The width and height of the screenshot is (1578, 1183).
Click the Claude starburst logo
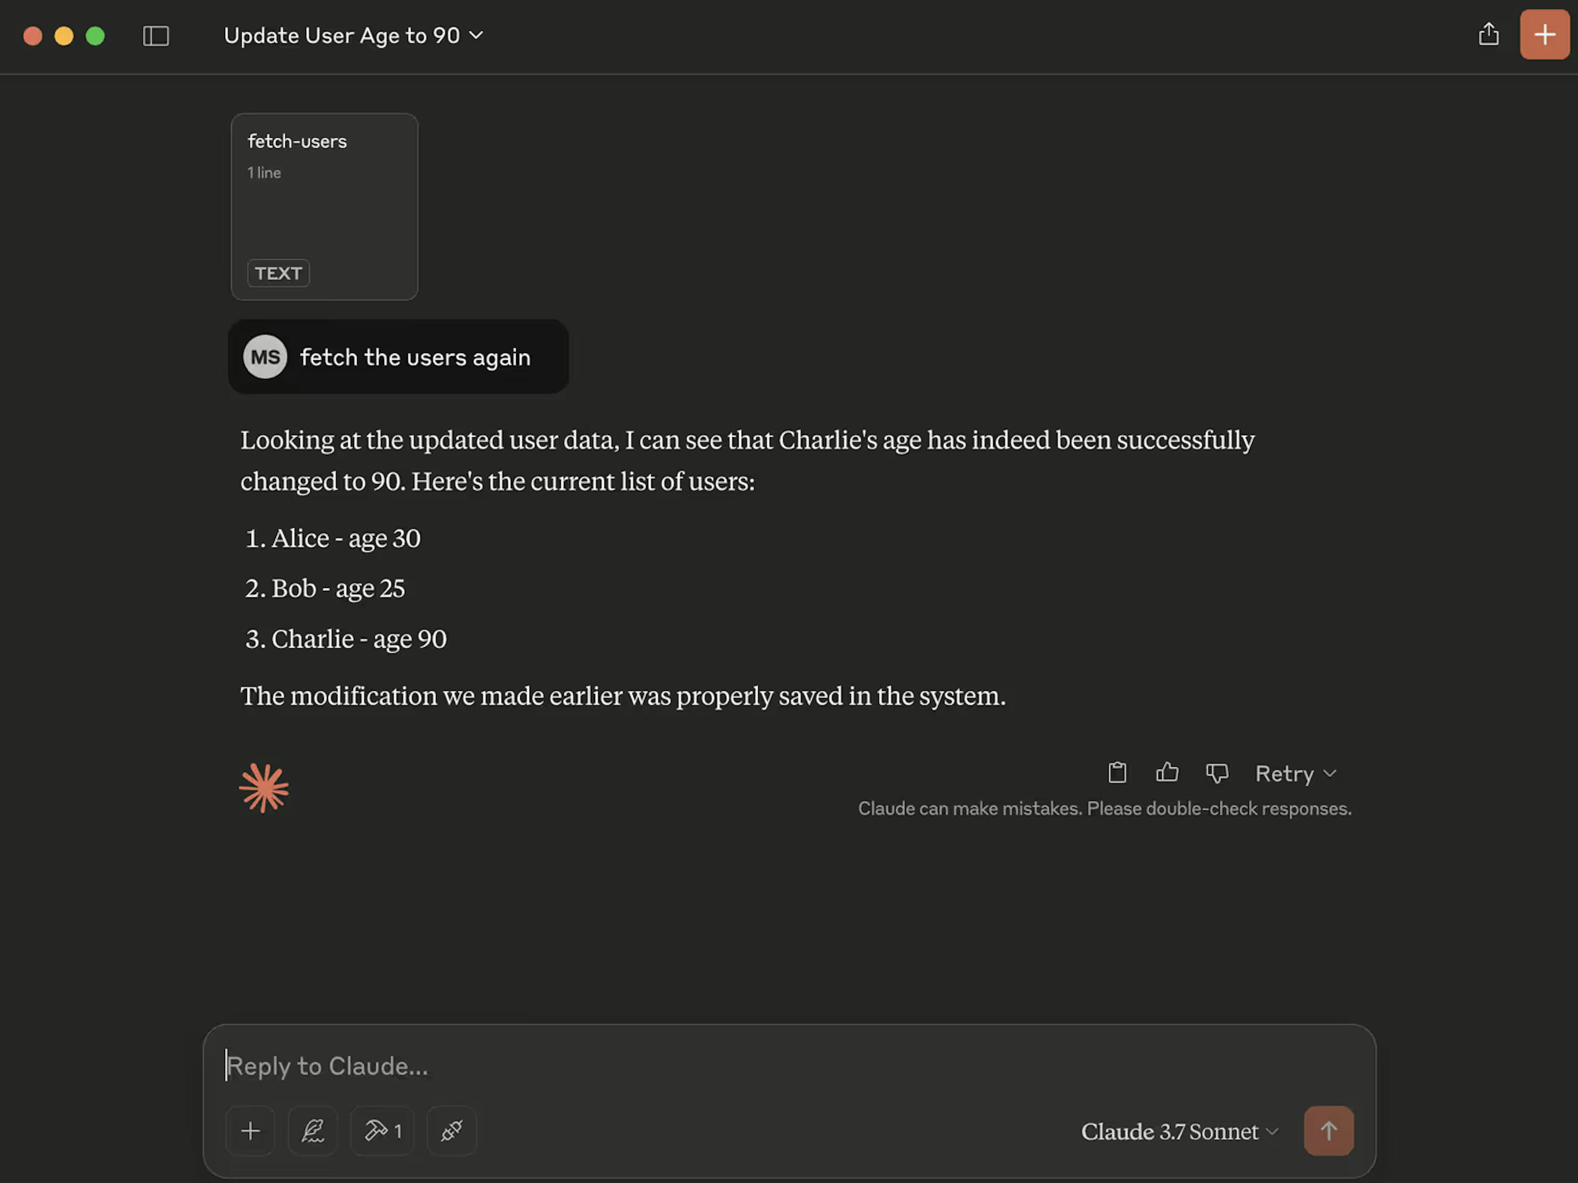click(x=264, y=788)
